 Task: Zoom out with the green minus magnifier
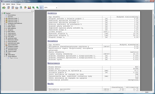click(x=37, y=7)
